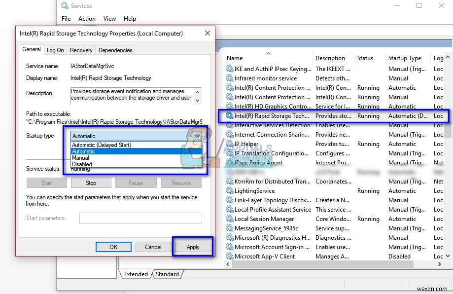Switch to the General tab

(x=32, y=49)
